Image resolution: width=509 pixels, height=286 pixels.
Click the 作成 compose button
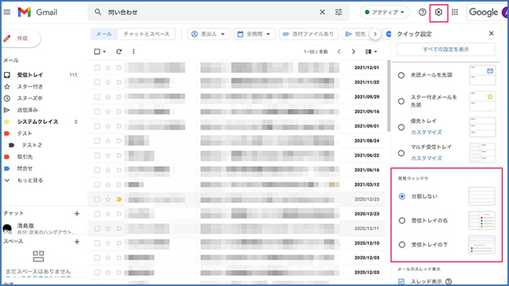(21, 38)
